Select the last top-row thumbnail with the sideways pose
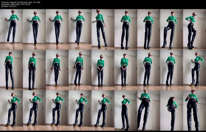Screen dimensions: 206x132 (x=194, y=29)
